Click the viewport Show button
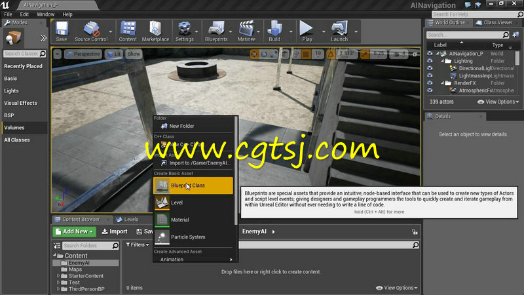Screen dimensions: 524x295 pos(134,54)
